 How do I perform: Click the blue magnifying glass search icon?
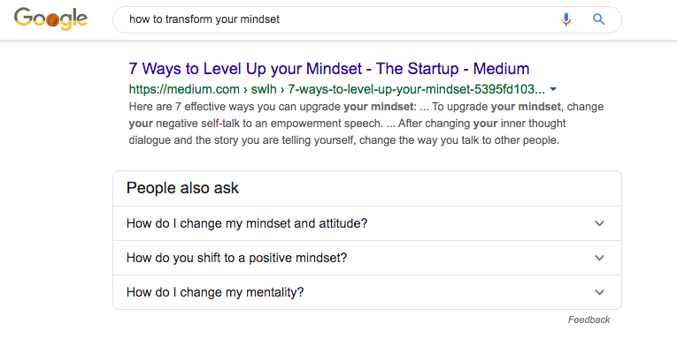[x=598, y=19]
